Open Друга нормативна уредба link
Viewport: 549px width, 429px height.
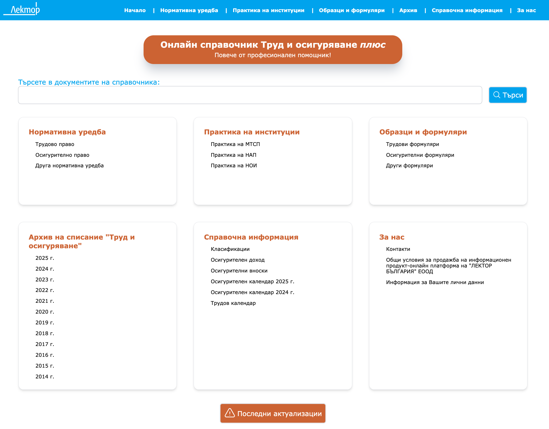[70, 165]
